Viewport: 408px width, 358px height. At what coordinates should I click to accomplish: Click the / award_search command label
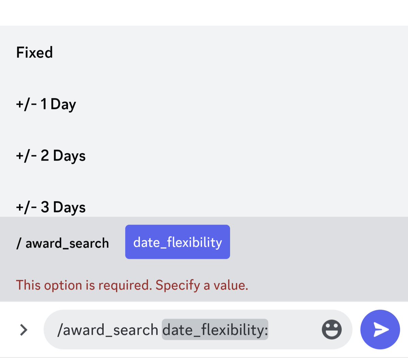pyautogui.click(x=63, y=243)
